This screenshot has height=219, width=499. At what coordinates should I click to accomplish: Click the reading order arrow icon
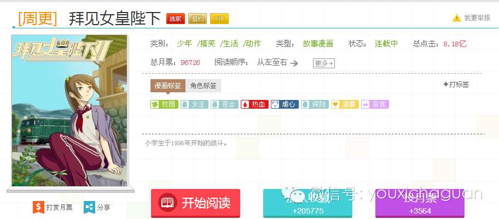click(294, 63)
